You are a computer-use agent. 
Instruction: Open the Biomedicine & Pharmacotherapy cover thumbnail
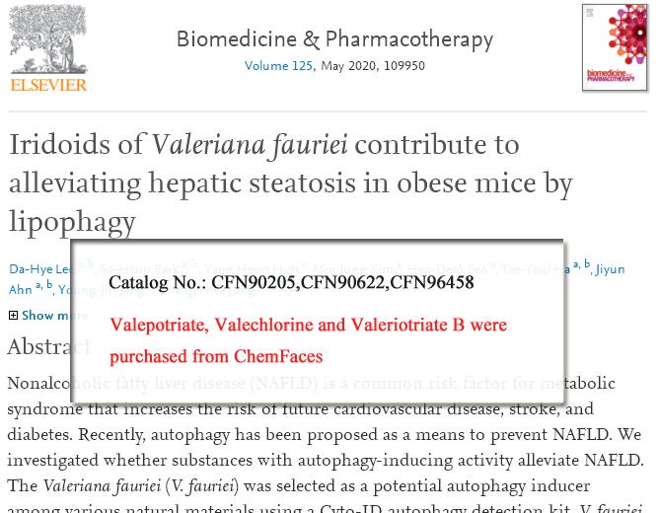point(615,47)
